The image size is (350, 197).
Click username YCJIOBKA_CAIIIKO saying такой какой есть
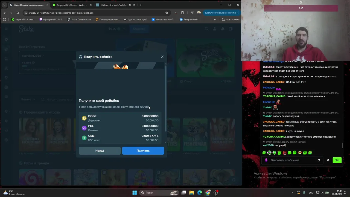tap(274, 96)
